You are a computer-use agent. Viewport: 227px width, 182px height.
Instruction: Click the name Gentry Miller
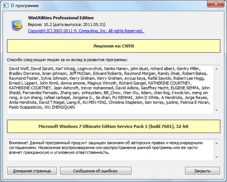click(x=188, y=69)
